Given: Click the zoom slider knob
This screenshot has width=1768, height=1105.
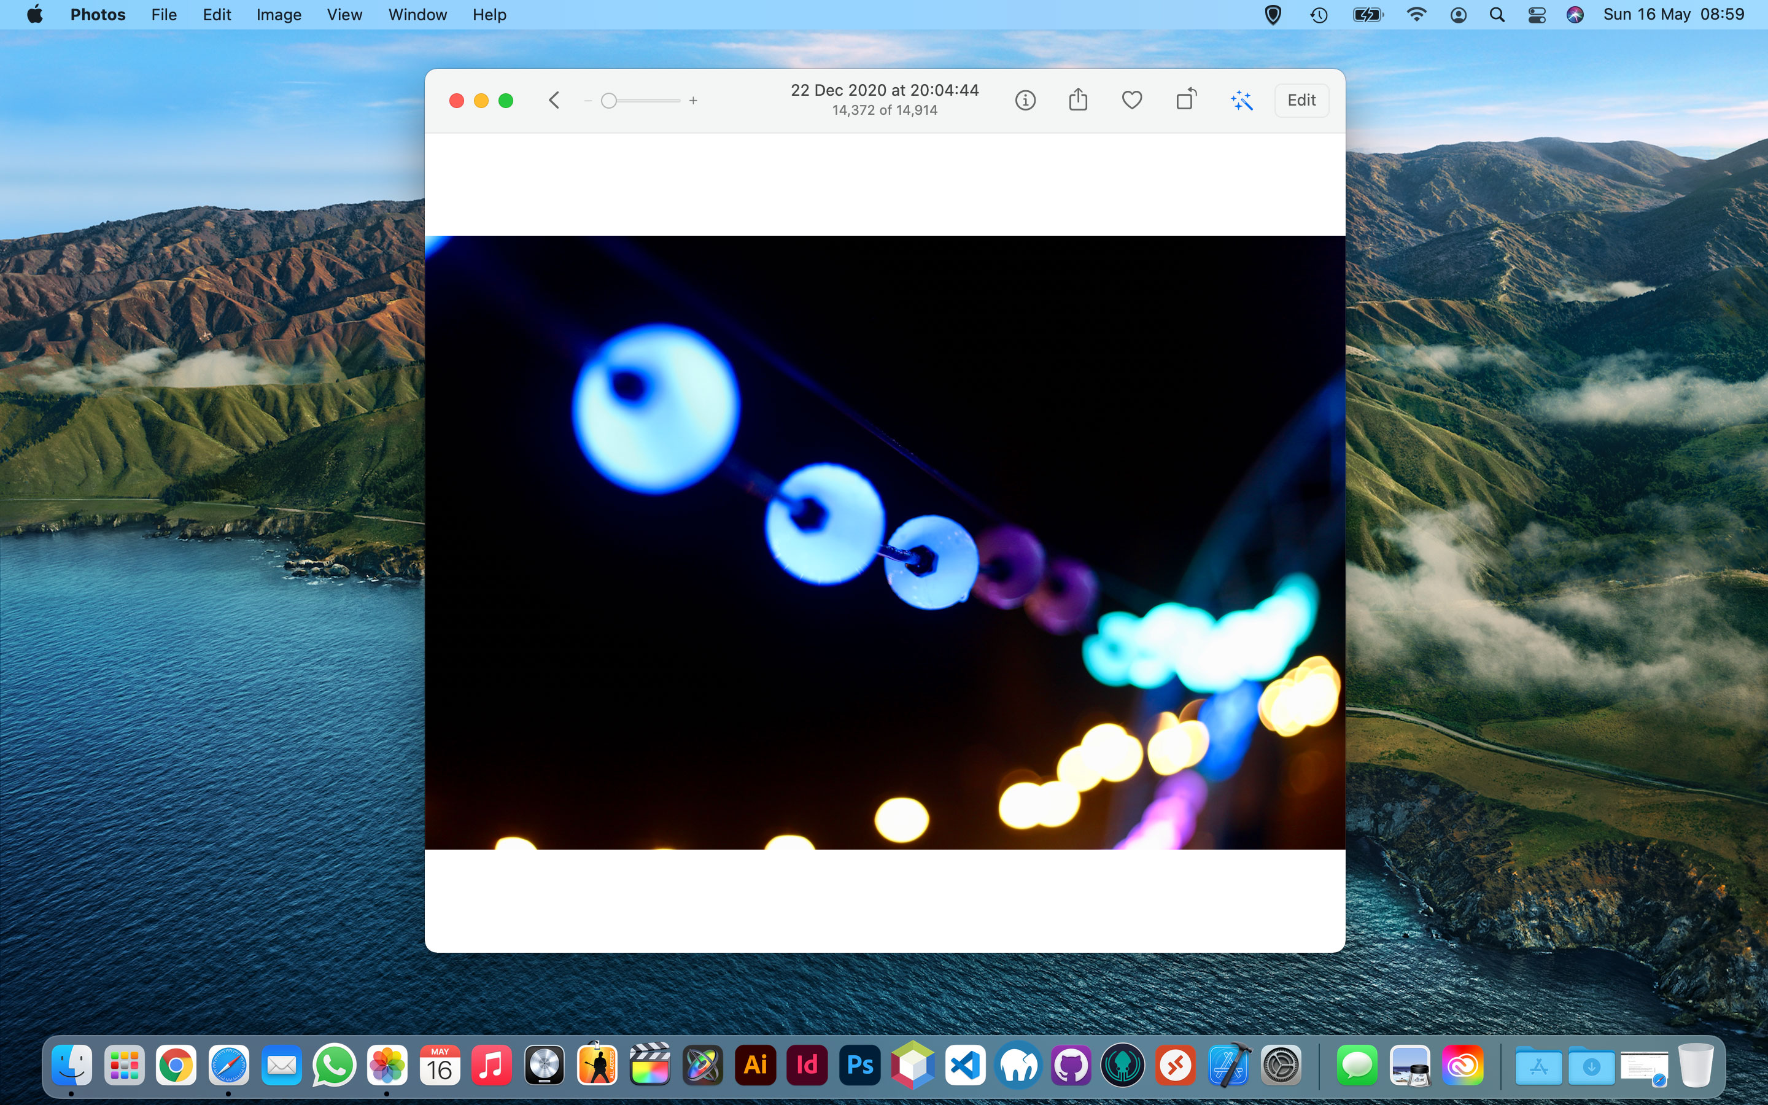Looking at the screenshot, I should click(x=608, y=101).
